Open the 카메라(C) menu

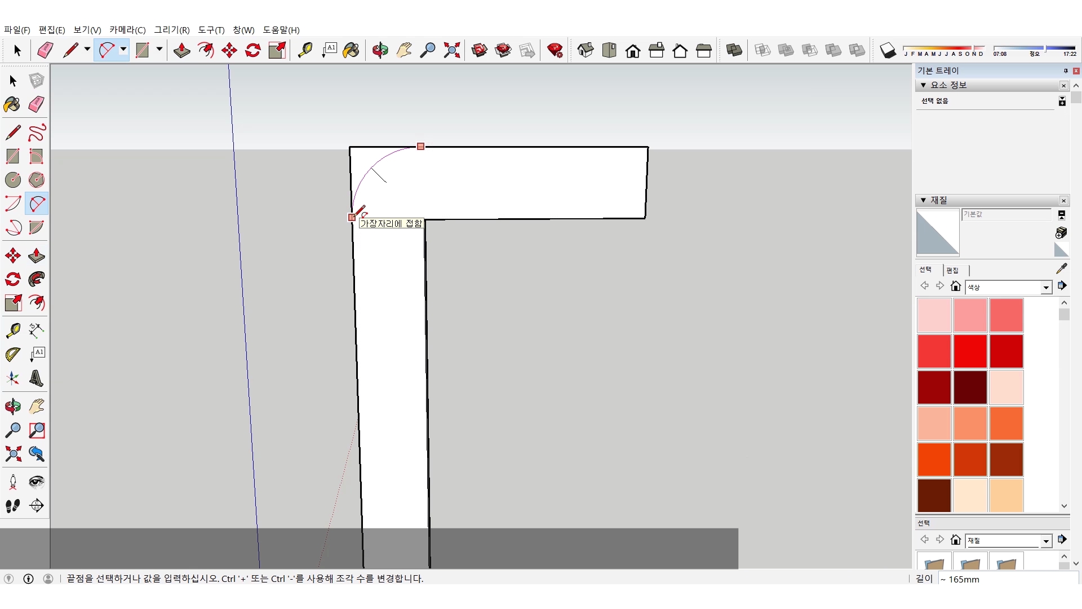127,30
